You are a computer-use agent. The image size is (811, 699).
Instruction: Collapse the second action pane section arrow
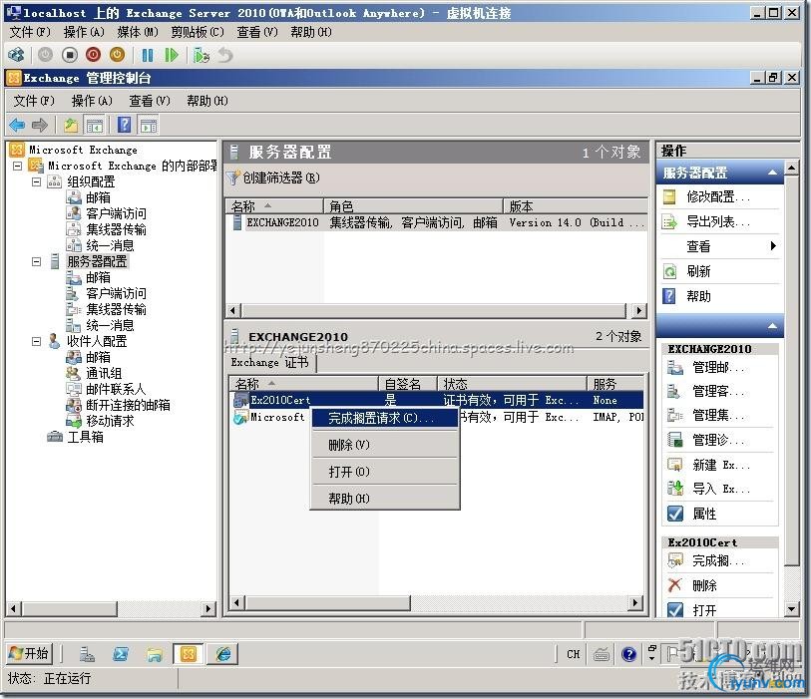[772, 326]
